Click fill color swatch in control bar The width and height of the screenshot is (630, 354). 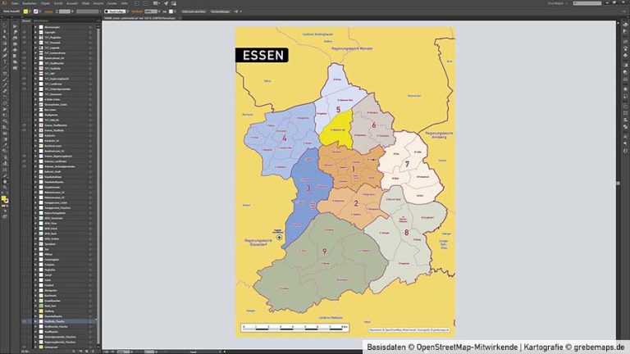pyautogui.click(x=25, y=11)
